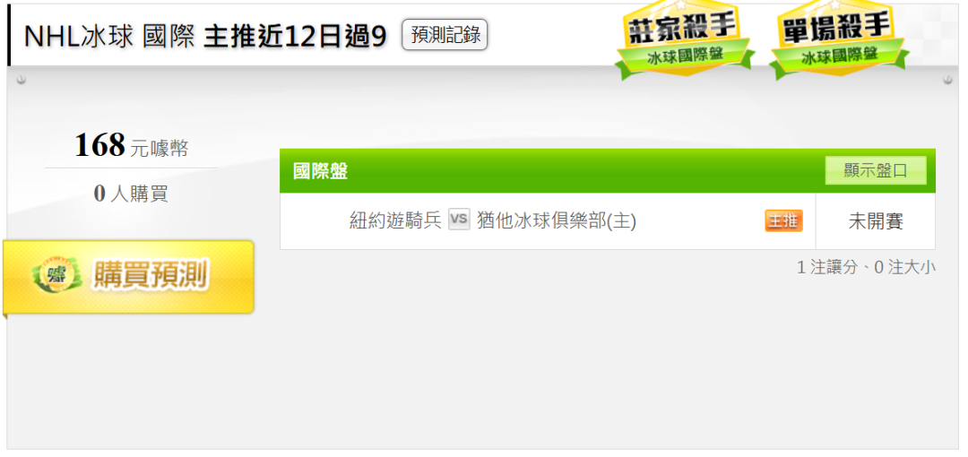Click the orange 主推 tag icon

[x=783, y=220]
